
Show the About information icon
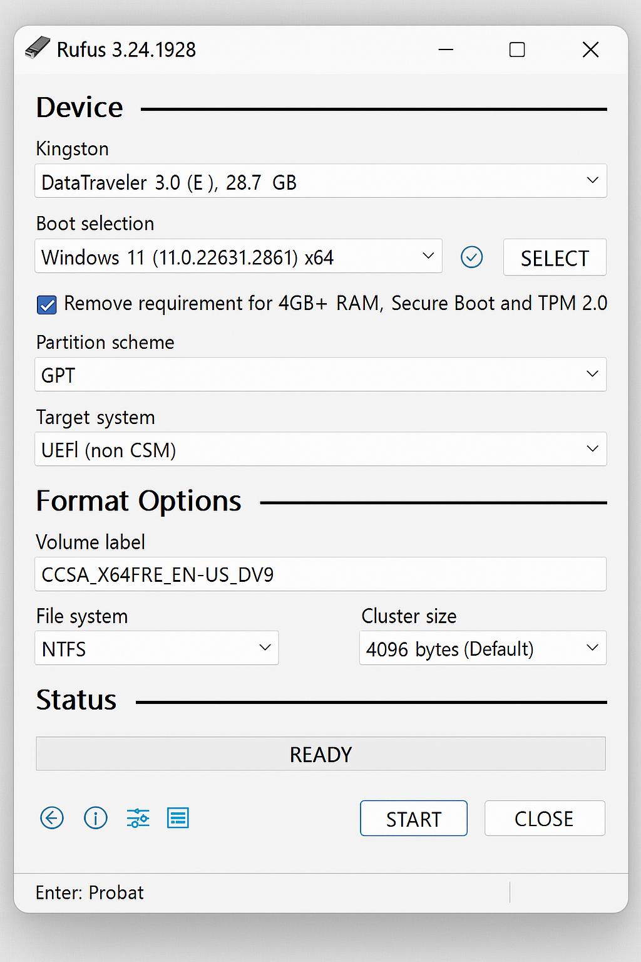tap(96, 818)
